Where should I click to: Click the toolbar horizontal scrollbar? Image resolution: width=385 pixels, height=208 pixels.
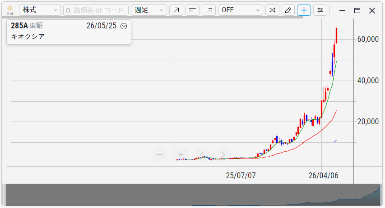point(153,18)
